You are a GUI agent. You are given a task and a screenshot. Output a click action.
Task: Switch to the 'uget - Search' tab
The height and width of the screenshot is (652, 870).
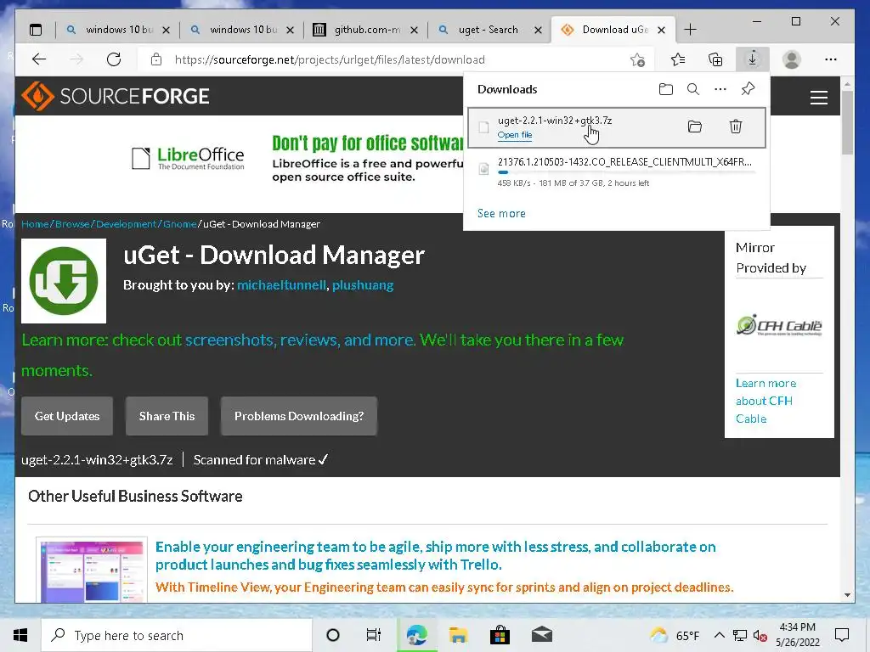click(x=489, y=30)
